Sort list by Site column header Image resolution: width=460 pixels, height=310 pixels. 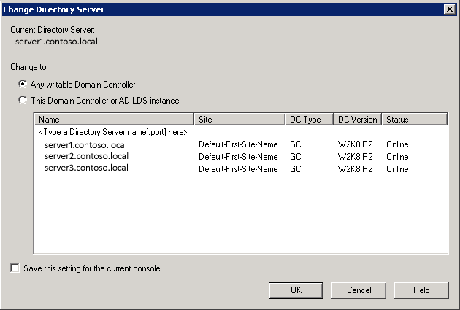[x=239, y=119]
